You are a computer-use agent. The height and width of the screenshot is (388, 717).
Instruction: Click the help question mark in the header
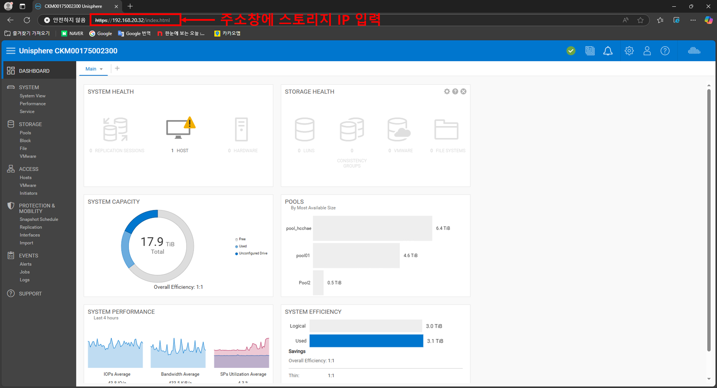click(x=665, y=51)
